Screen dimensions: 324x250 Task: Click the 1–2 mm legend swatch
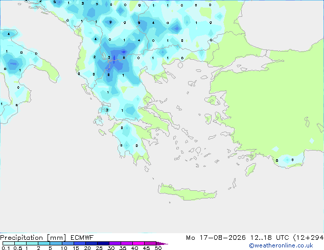coord(32,243)
